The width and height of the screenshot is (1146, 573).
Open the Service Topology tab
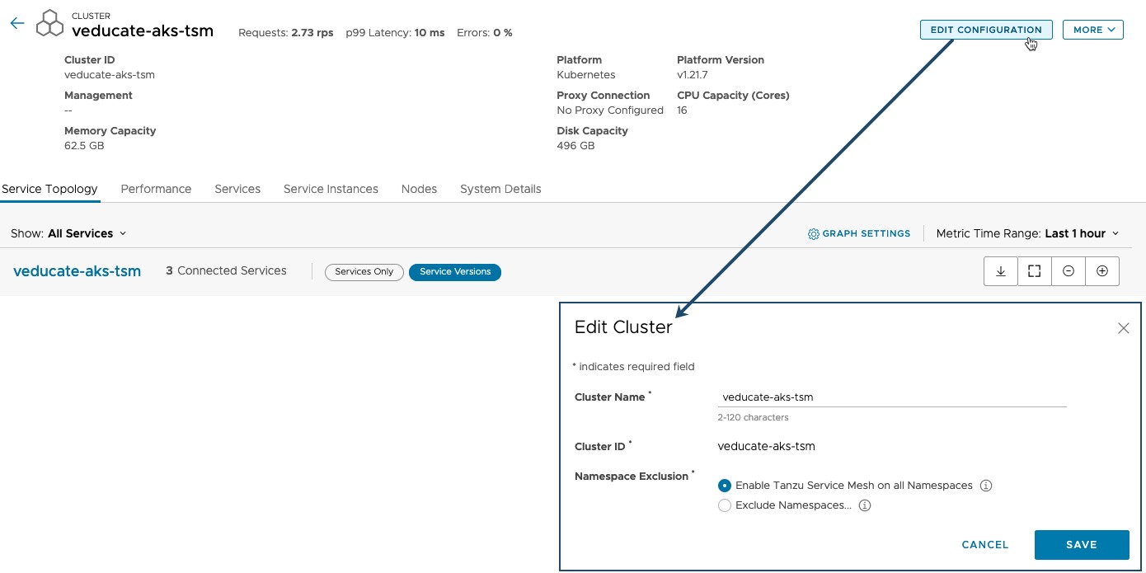(49, 189)
